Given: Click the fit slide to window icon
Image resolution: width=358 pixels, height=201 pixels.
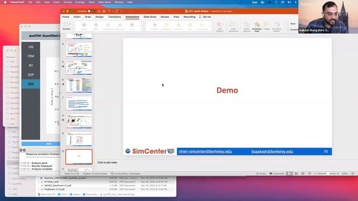Looking at the screenshot, I should [x=353, y=174].
